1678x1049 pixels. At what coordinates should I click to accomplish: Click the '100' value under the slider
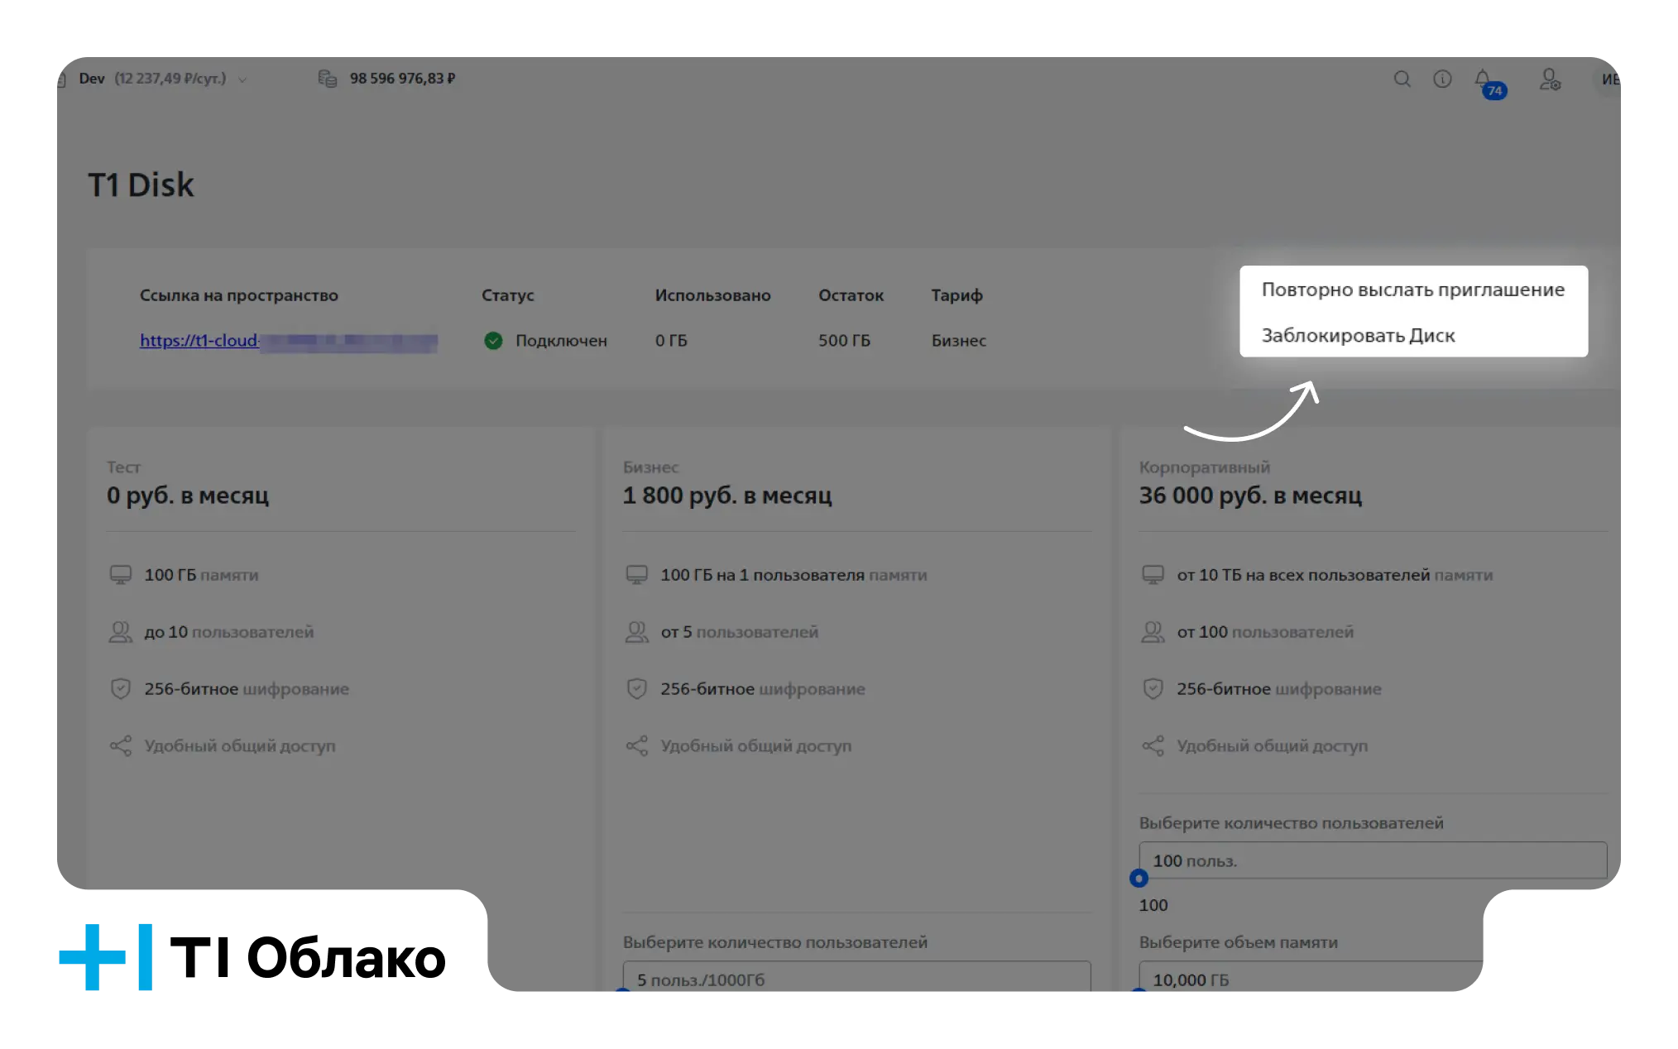pyautogui.click(x=1153, y=905)
